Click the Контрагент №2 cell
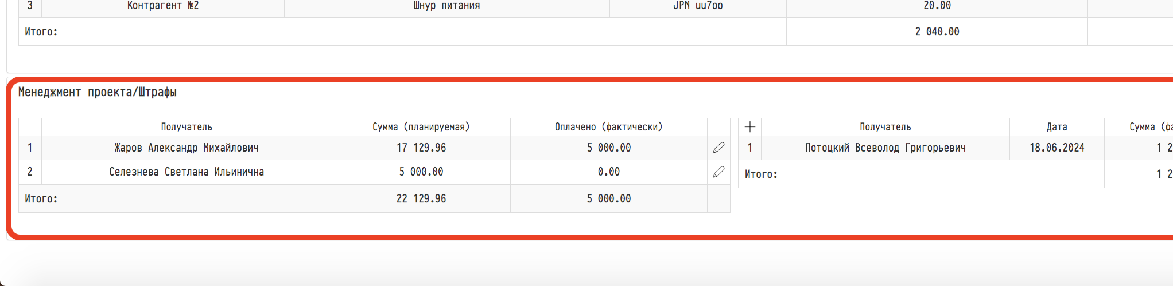 coord(163,6)
